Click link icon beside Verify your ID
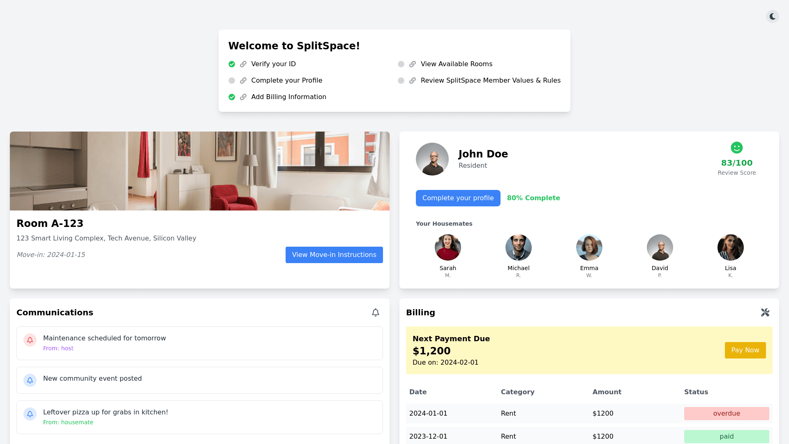 pyautogui.click(x=243, y=64)
